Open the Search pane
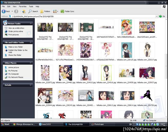Image resolution: width=168 pixels, height=132 pixels. coord(33,11)
